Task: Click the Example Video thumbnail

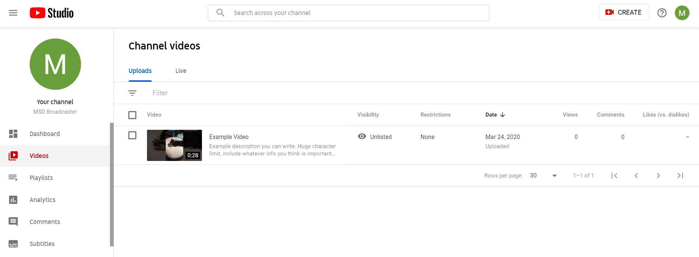Action: [x=174, y=145]
